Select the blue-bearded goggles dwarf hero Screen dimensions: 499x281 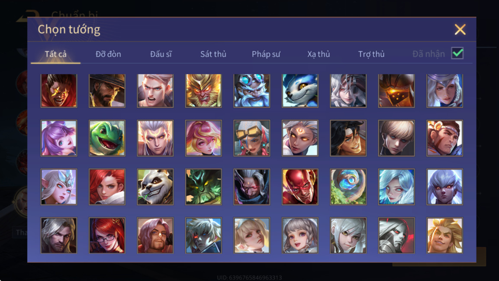click(252, 90)
